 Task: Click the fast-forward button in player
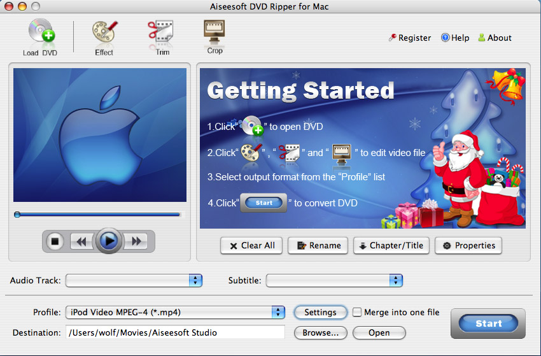click(x=136, y=241)
